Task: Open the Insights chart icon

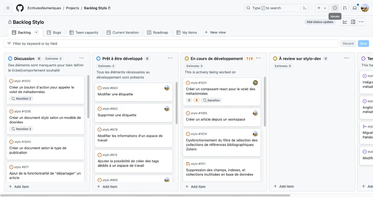Action: tap(345, 22)
